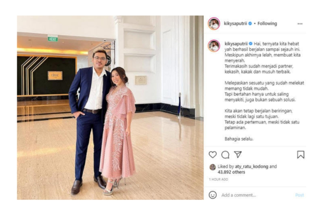
Task: Click the caption profile avatar
Action: [x=214, y=45]
